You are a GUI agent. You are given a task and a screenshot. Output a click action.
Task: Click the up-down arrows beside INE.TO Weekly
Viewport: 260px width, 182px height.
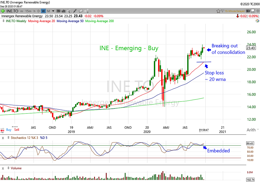[3, 21]
